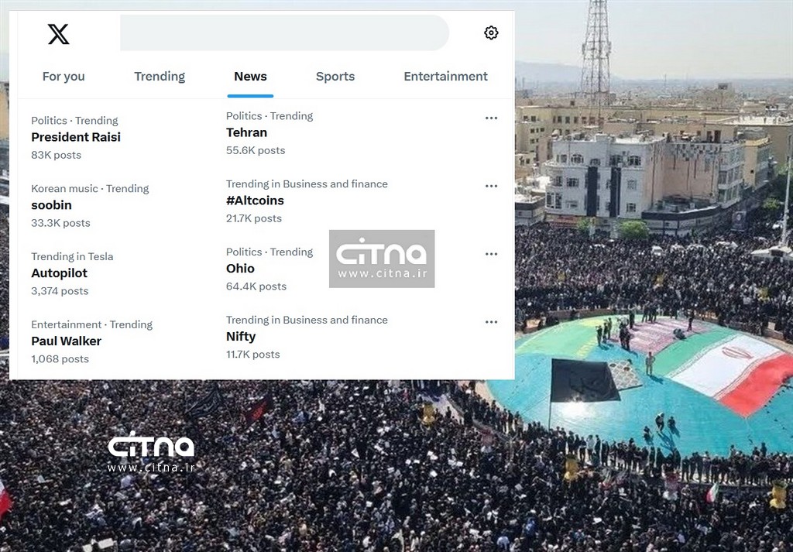The image size is (793, 552).
Task: View the Autopilot trend in Tesla
Action: pos(59,273)
